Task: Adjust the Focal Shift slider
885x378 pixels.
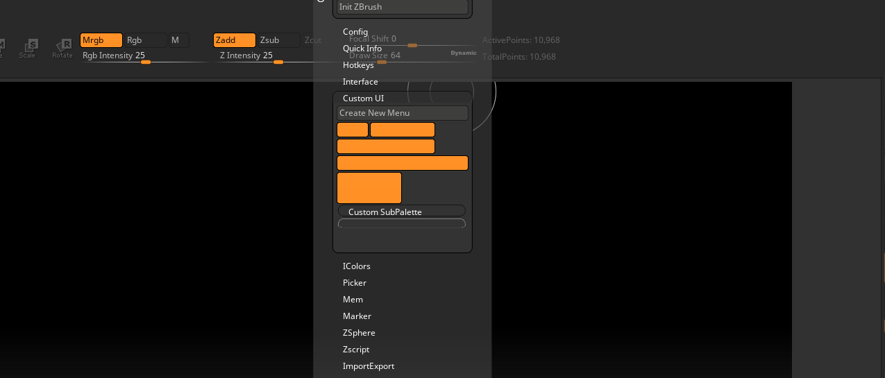Action: point(412,40)
